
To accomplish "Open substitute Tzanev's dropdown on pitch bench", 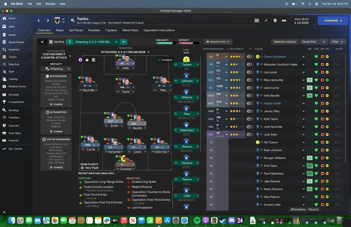I will pos(198,65).
